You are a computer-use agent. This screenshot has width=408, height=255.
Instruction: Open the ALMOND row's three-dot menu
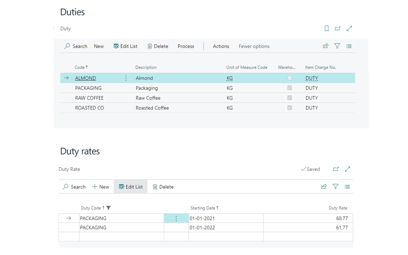click(x=126, y=78)
